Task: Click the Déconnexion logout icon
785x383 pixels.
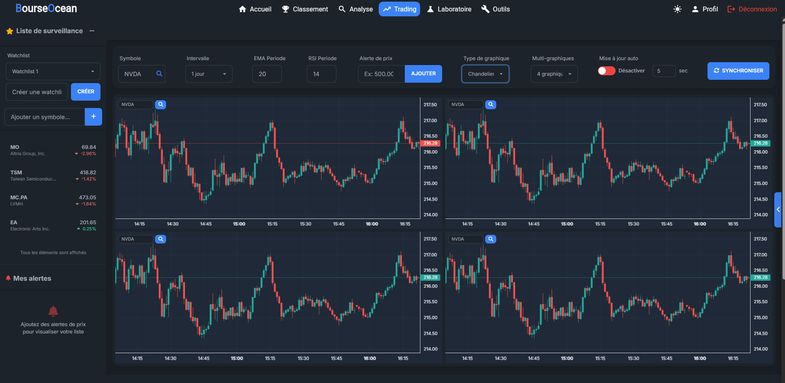Action: click(731, 9)
